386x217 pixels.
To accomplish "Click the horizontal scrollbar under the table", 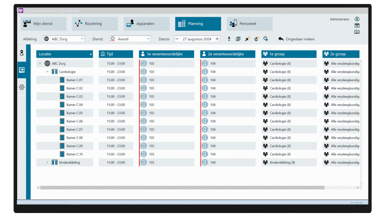I will click(x=182, y=188).
